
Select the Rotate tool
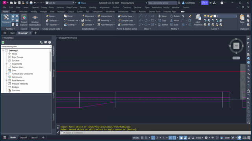pos(175,16)
